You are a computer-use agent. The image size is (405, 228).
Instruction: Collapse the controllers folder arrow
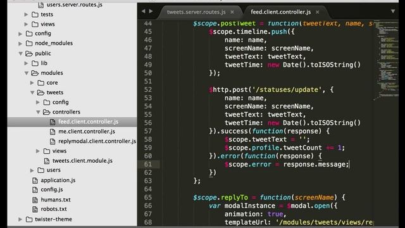(x=38, y=112)
